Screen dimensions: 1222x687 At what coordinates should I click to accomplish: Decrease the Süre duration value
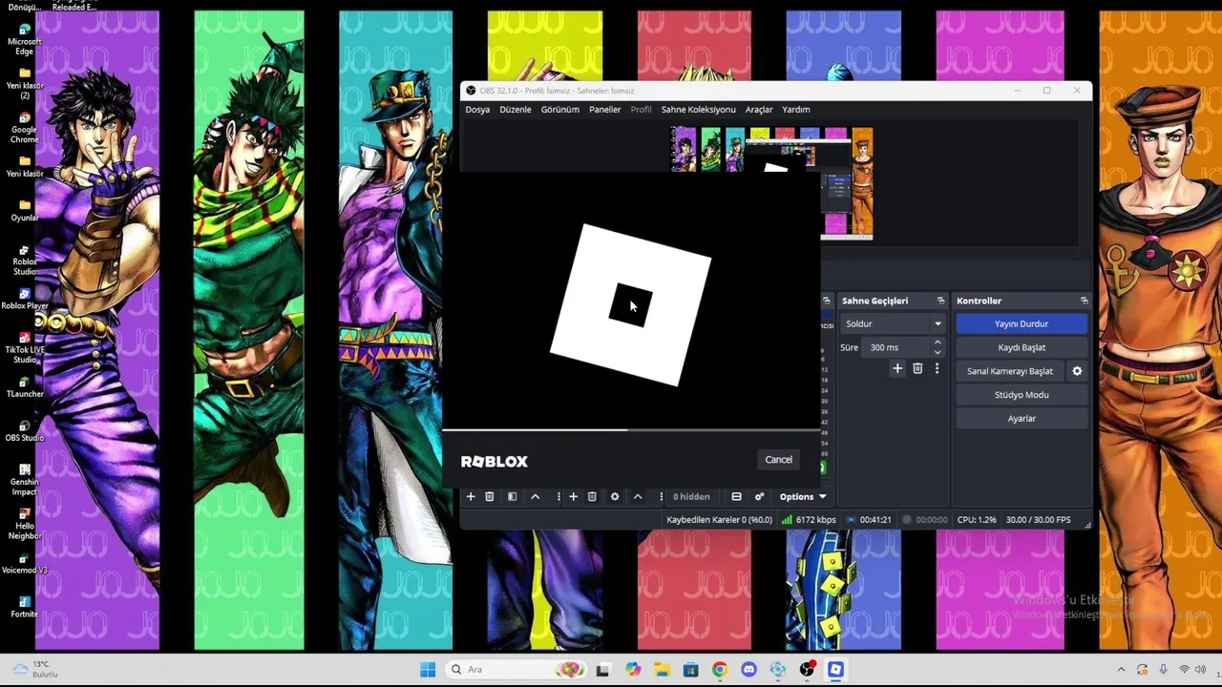click(937, 352)
